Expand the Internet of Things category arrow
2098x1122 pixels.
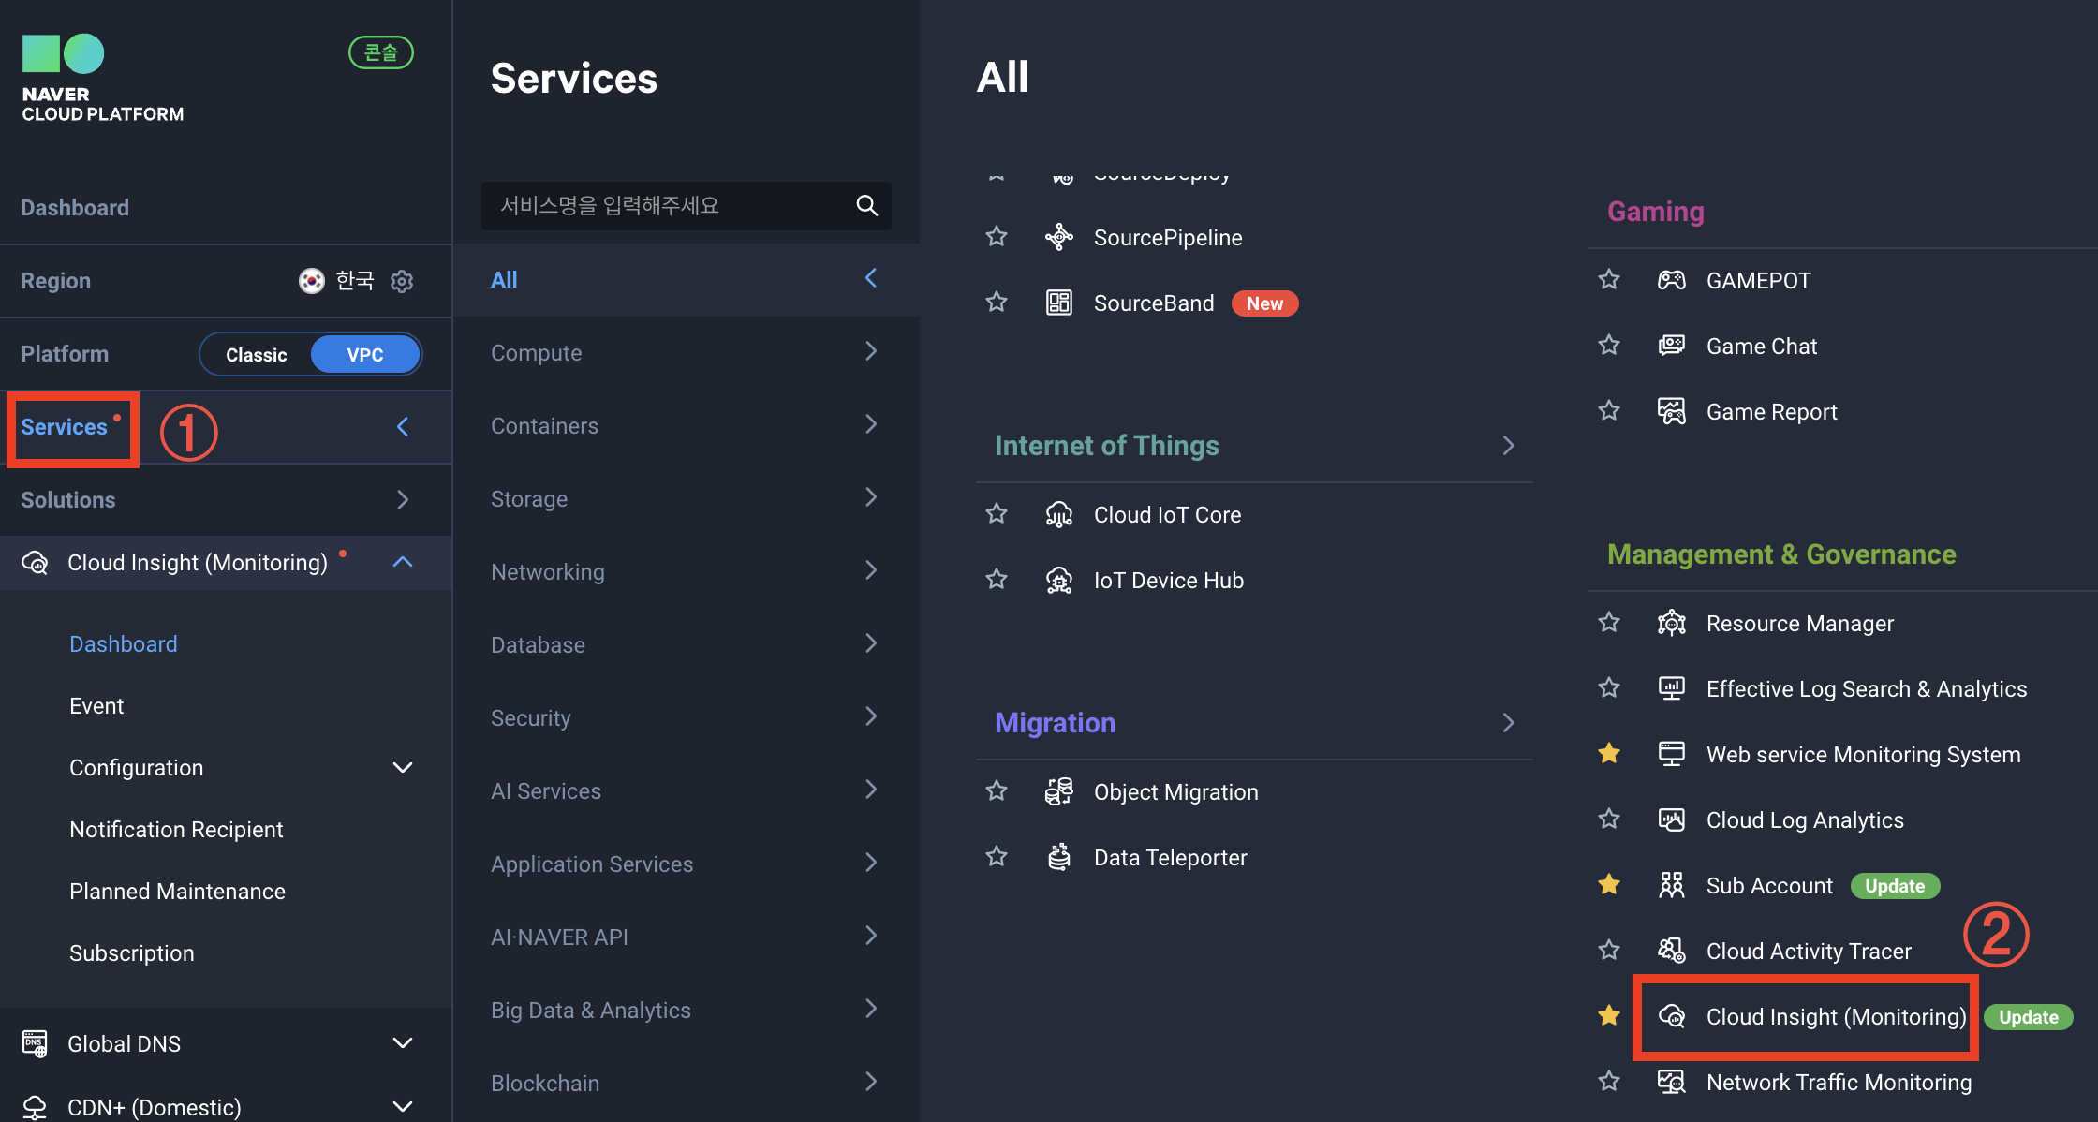[1508, 446]
